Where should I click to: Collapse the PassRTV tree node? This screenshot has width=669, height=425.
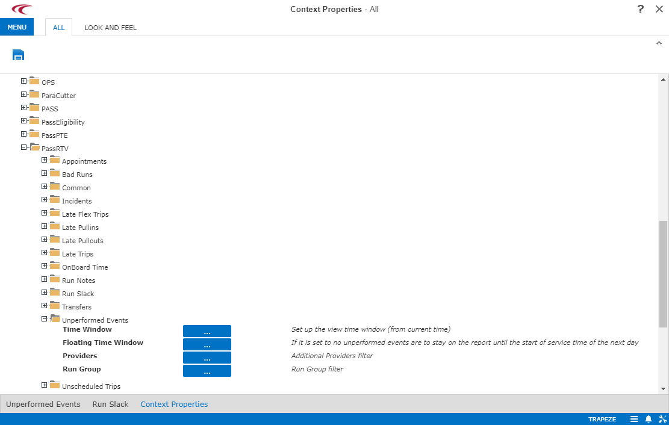coord(24,147)
